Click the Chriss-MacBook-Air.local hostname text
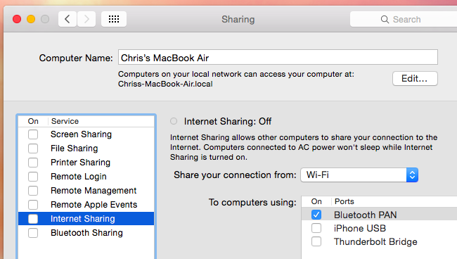This screenshot has width=457, height=259. 165,84
